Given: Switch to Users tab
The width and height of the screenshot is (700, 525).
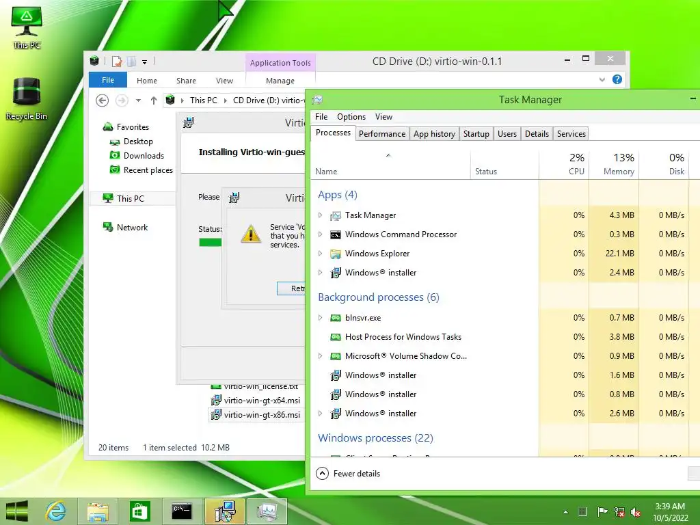Looking at the screenshot, I should pos(507,134).
